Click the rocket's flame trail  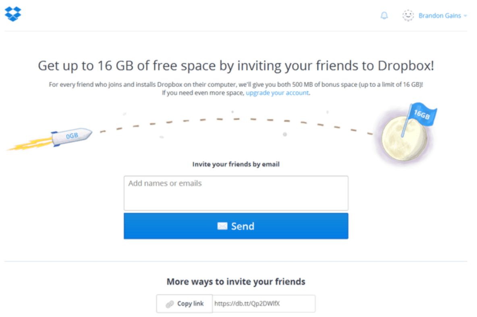(30, 144)
